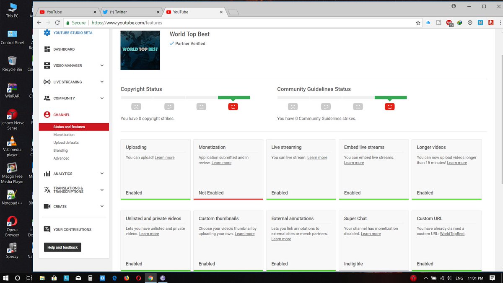Click the Create camera icon in sidebar
Screen dimensions: 503x283
pos(47,206)
